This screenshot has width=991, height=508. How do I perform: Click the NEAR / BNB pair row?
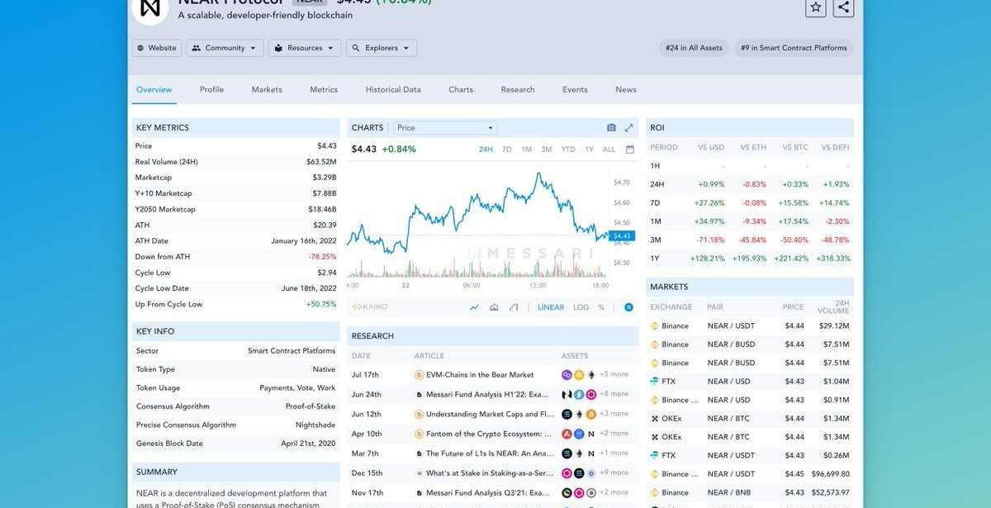750,493
